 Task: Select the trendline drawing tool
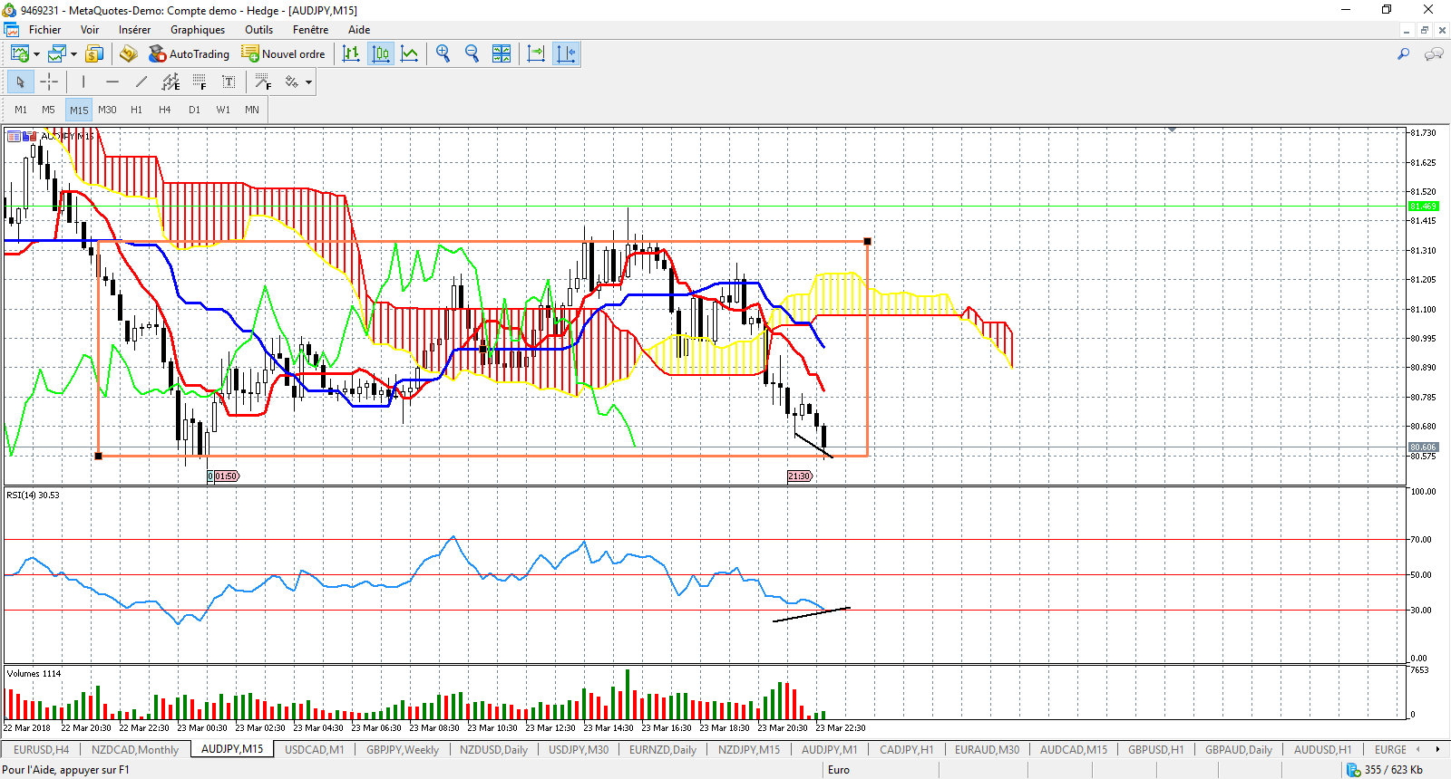(x=141, y=82)
